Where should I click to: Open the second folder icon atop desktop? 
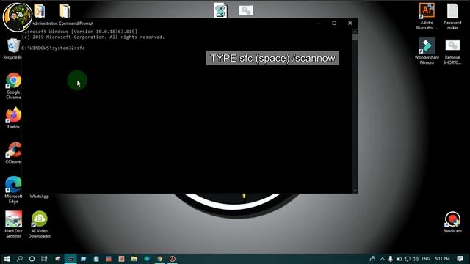(x=65, y=11)
